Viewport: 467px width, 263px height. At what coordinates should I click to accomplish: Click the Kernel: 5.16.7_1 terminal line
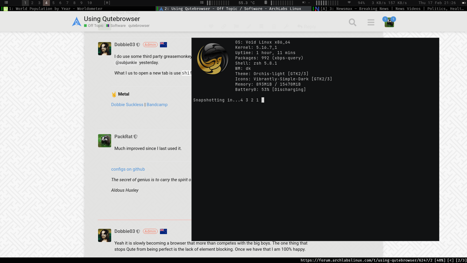coord(256,47)
